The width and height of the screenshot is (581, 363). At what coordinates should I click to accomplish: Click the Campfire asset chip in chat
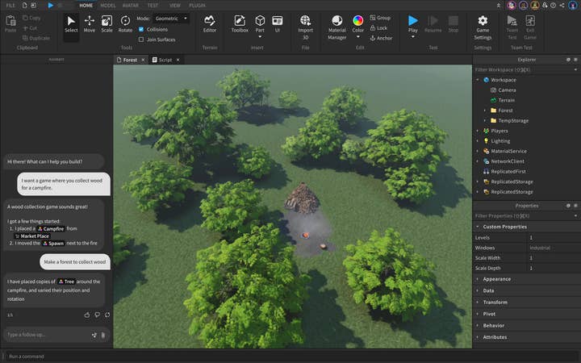click(51, 228)
